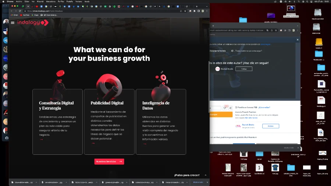Open the Marcadores menu
This screenshot has height=186, width=331.
51,1
